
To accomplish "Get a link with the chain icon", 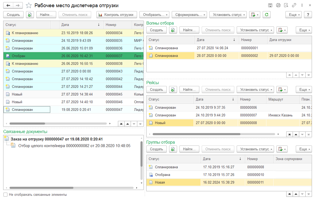I will click(x=294, y=6).
